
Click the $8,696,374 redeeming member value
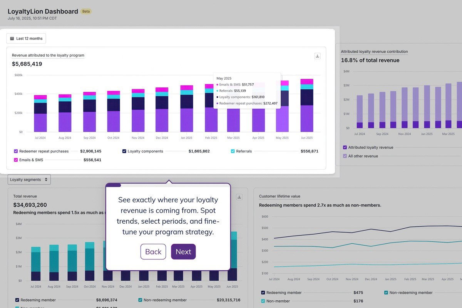pos(107,300)
